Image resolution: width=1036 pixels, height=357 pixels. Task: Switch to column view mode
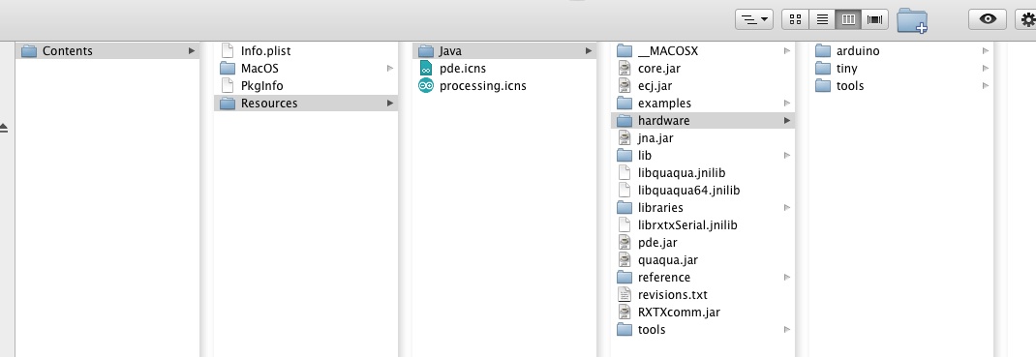coord(848,19)
